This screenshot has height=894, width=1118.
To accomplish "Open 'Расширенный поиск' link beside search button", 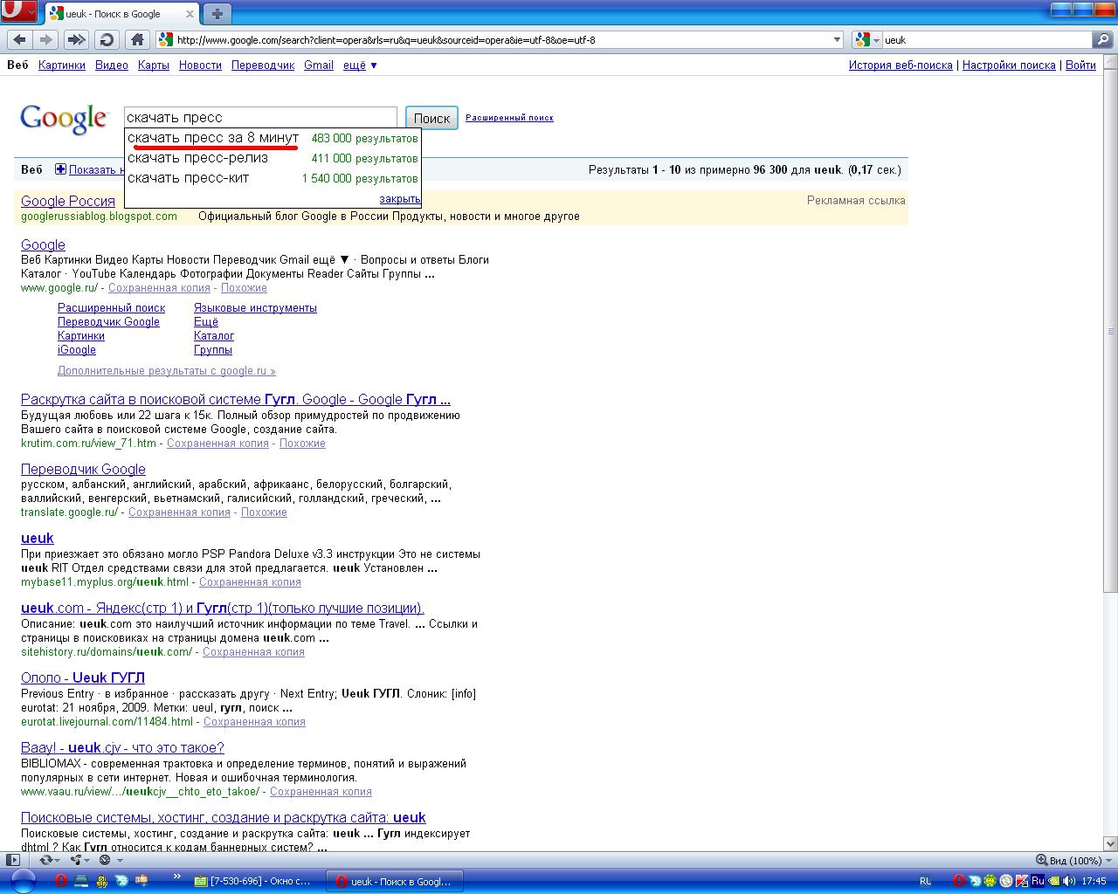I will [x=509, y=118].
